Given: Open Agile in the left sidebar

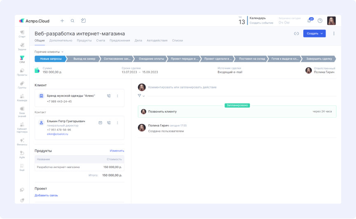Looking at the screenshot, I should (x=22, y=154).
